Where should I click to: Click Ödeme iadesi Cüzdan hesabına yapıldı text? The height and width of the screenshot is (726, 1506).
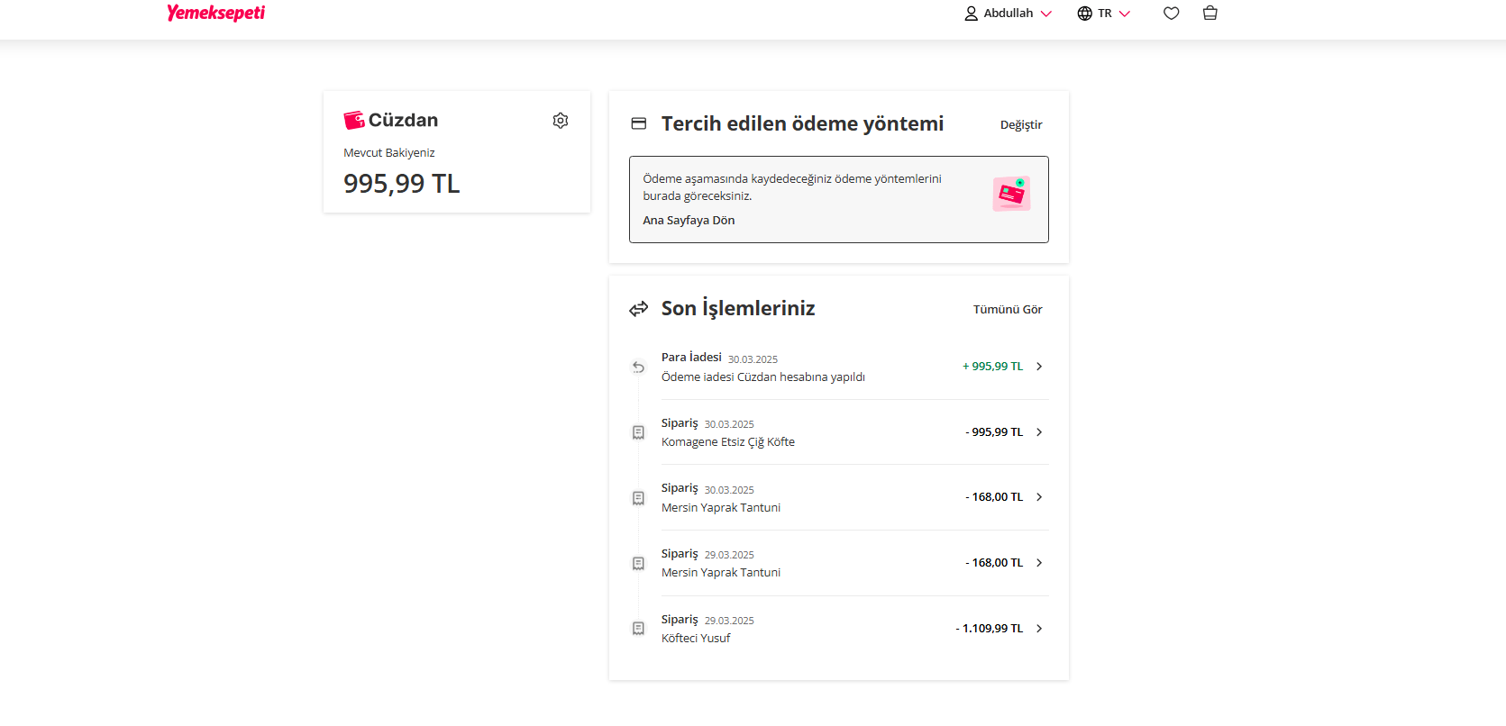point(763,377)
